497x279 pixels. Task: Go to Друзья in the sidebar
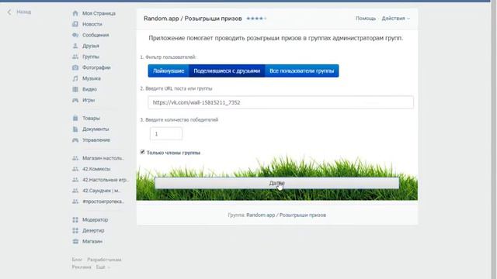click(x=91, y=46)
